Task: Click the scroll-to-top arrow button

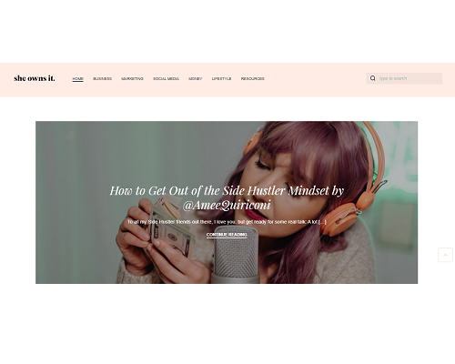Action: 445,255
